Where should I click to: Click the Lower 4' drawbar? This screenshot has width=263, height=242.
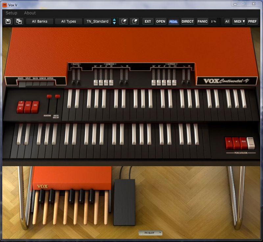tap(106, 82)
